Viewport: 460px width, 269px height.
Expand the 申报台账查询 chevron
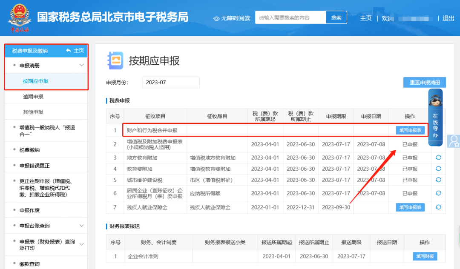pos(81,225)
